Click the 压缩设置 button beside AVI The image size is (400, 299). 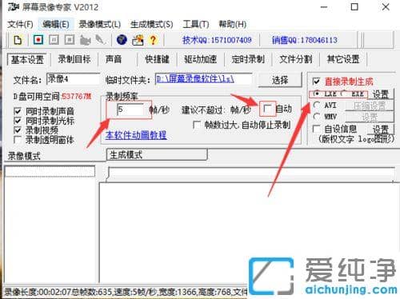(x=370, y=106)
